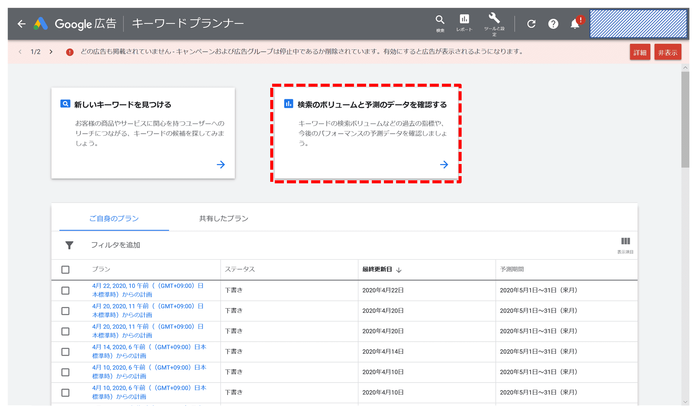Click the 詳細 button
Viewport: 700px width, 414px height.
point(640,52)
